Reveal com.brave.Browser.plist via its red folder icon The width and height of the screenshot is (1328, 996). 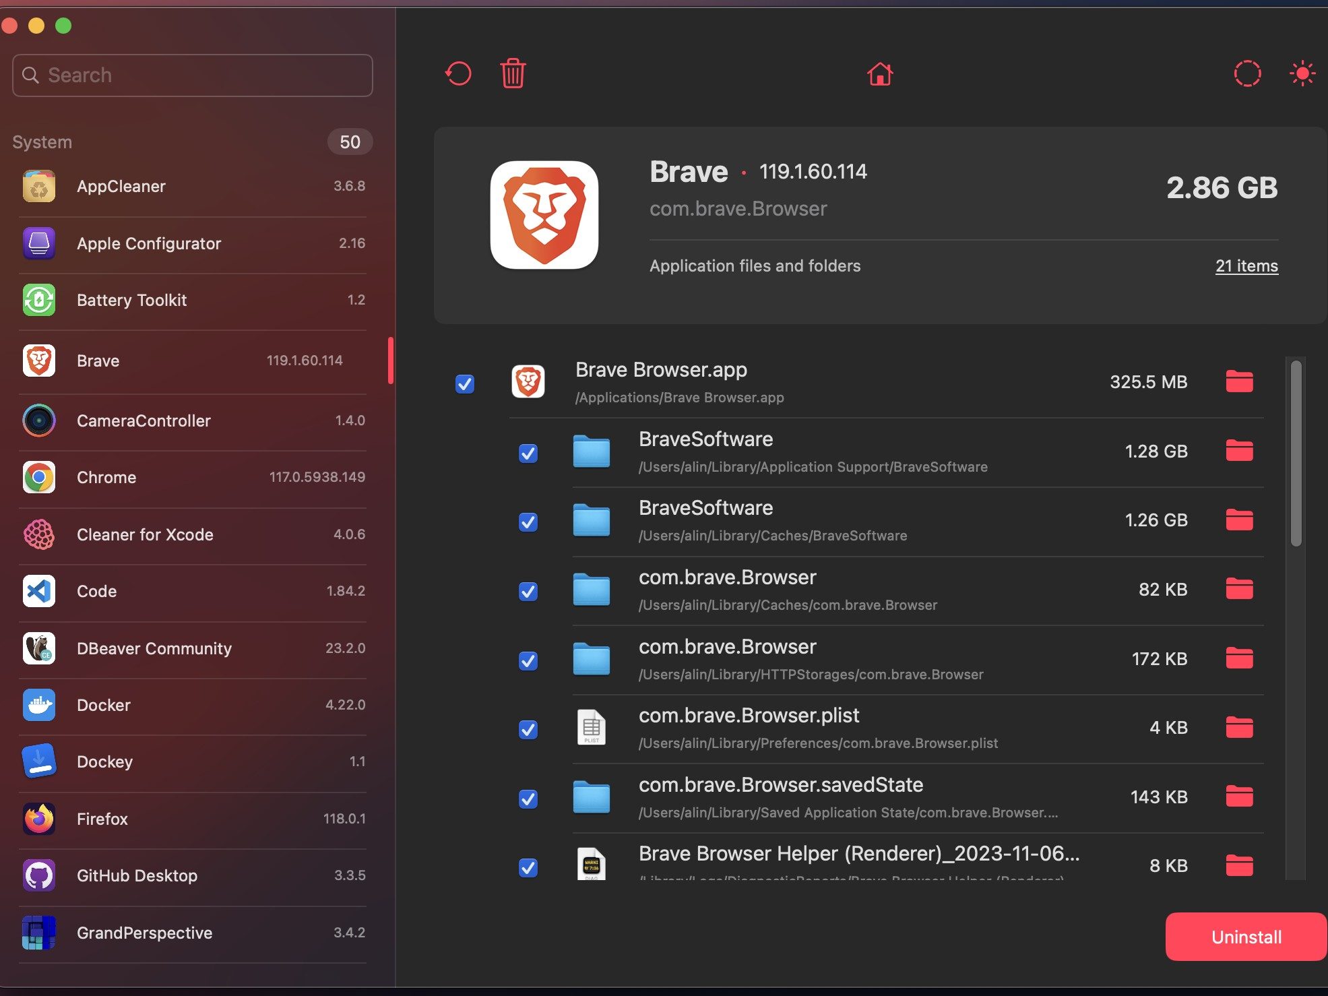click(1239, 728)
